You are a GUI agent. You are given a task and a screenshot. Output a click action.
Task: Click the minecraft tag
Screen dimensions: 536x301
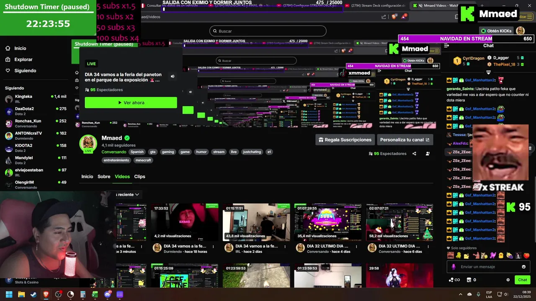coord(143,160)
